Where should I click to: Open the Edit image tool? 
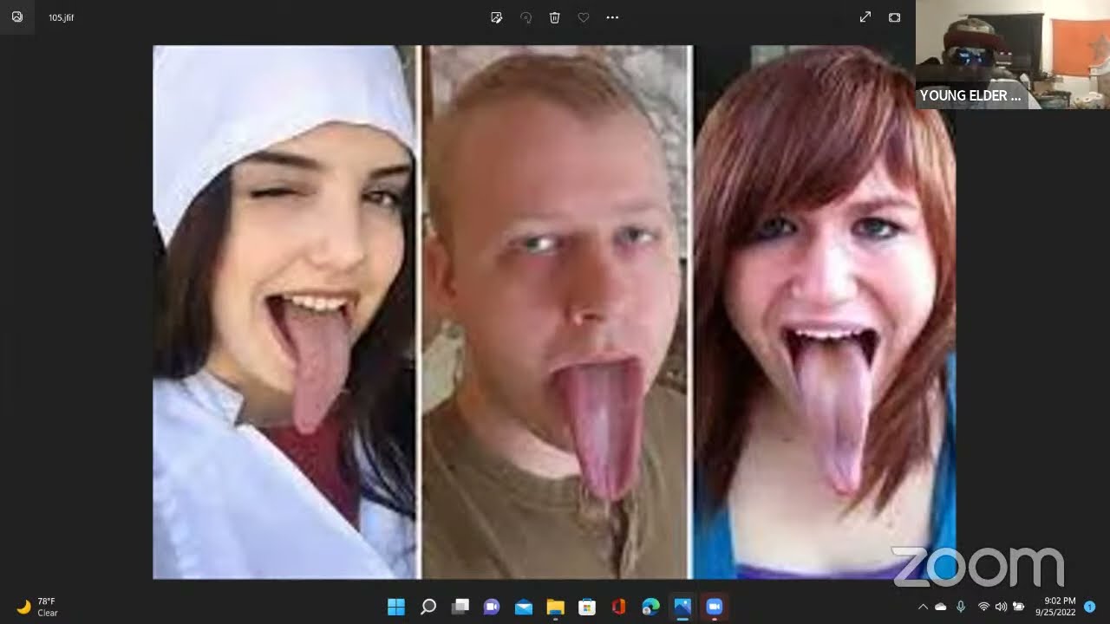[x=497, y=17]
